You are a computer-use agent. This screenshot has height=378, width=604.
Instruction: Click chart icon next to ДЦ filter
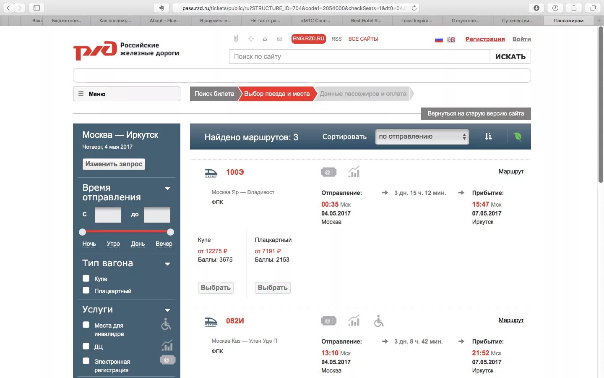tap(167, 345)
